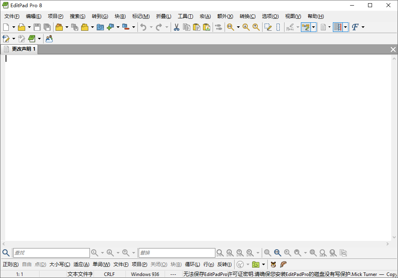398x278 pixels.
Task: Click the Add to Project green plus icon
Action: 110,27
